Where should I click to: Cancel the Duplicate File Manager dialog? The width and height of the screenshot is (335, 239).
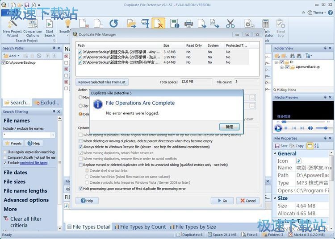click(248, 201)
